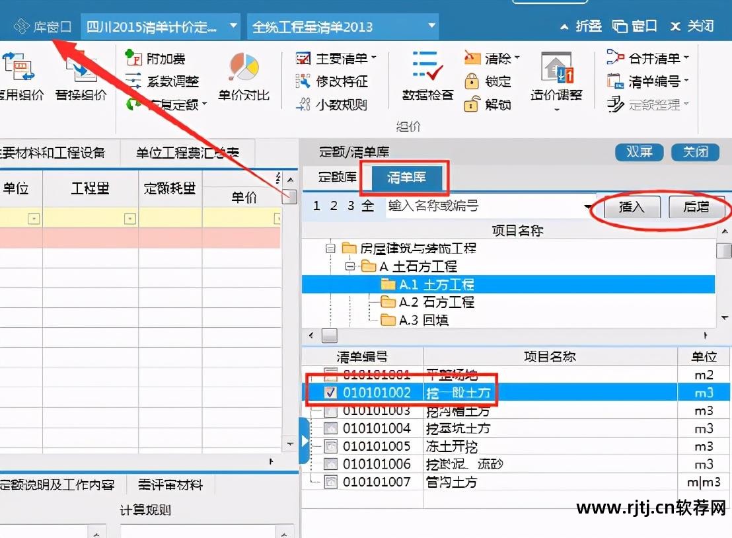Expand the blue side panel arrow handle
732x538 pixels.
click(304, 440)
